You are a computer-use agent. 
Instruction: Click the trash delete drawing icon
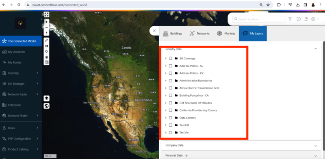[x=47, y=57]
